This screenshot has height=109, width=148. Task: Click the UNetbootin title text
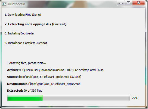tap(16, 4)
